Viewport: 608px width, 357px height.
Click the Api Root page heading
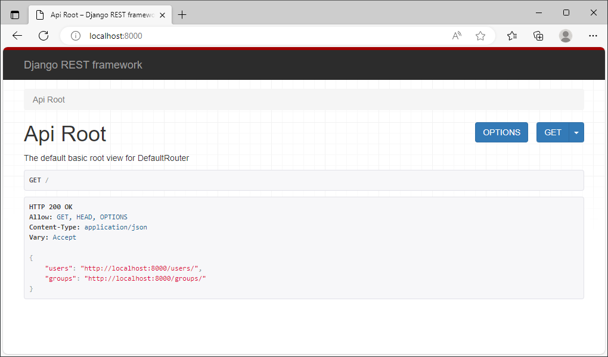65,134
